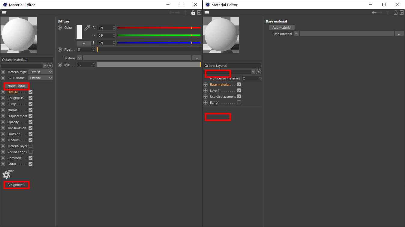Open the Material type dropdown showing Diffuse
The height and width of the screenshot is (227, 405).
tap(40, 72)
